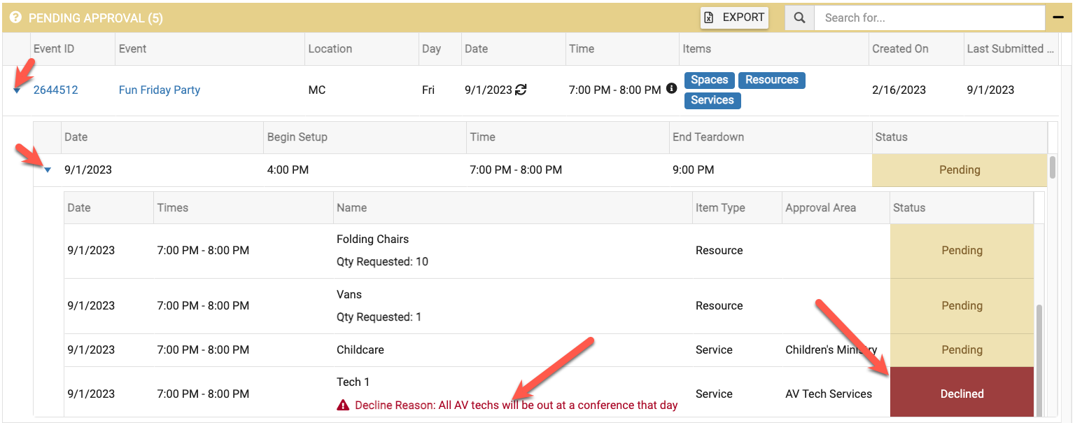This screenshot has height=423, width=1075.
Task: Collapse the Pending Approval panel with minus icon
Action: [1058, 18]
